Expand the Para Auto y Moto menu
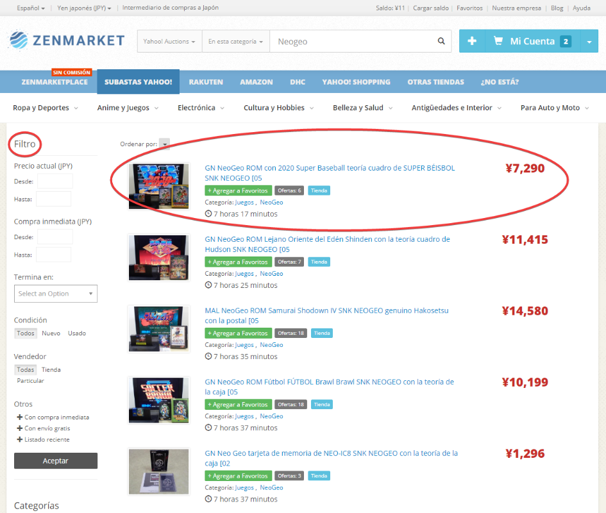This screenshot has height=513, width=606. pos(554,108)
